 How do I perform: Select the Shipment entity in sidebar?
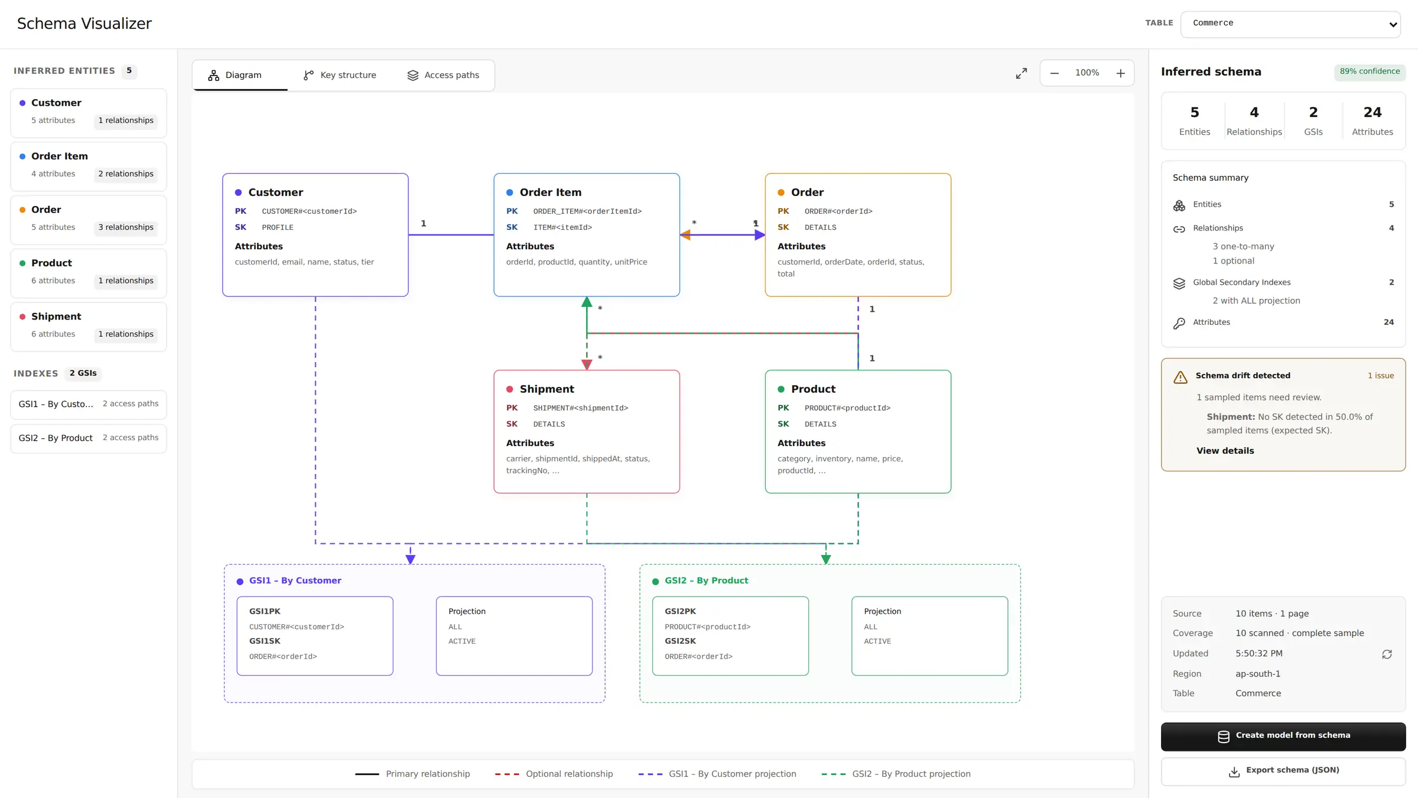89,327
